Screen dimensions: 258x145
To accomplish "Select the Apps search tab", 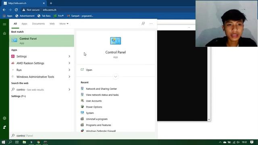I will (24, 24).
